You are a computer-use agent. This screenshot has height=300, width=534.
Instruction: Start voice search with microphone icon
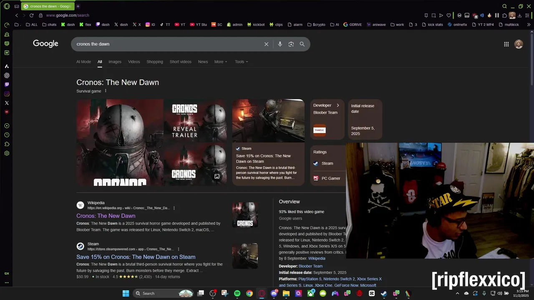pos(280,44)
